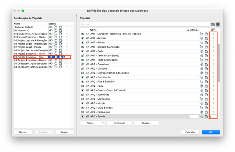Image resolution: width=235 pixels, height=152 pixels.
Task: Click solid/wireframe icon of ARQ - Cobertura
Action: [x=206, y=64]
